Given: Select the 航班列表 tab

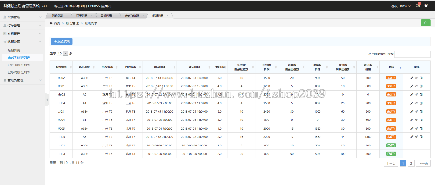Looking at the screenshot, I should pos(158,16).
